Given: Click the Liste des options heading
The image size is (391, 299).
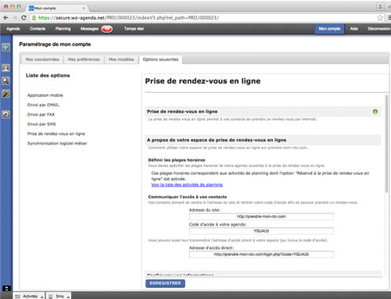Looking at the screenshot, I should point(48,76).
